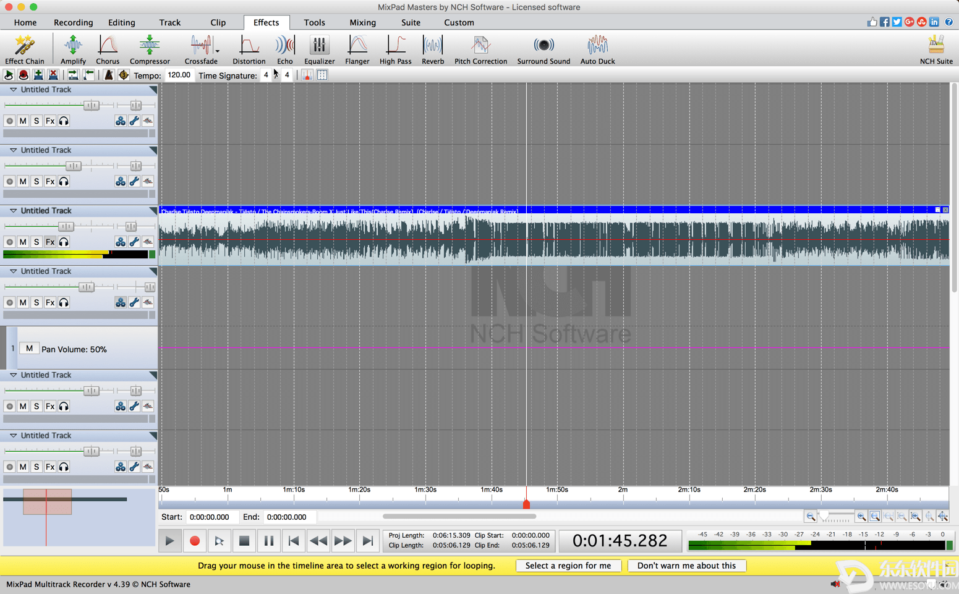Collapse the Untitled Track just below Pan Volume row

13,375
